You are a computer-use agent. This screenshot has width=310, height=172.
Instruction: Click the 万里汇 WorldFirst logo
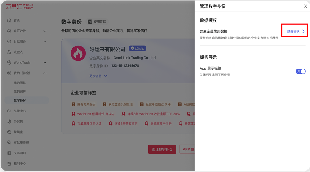[19, 7]
